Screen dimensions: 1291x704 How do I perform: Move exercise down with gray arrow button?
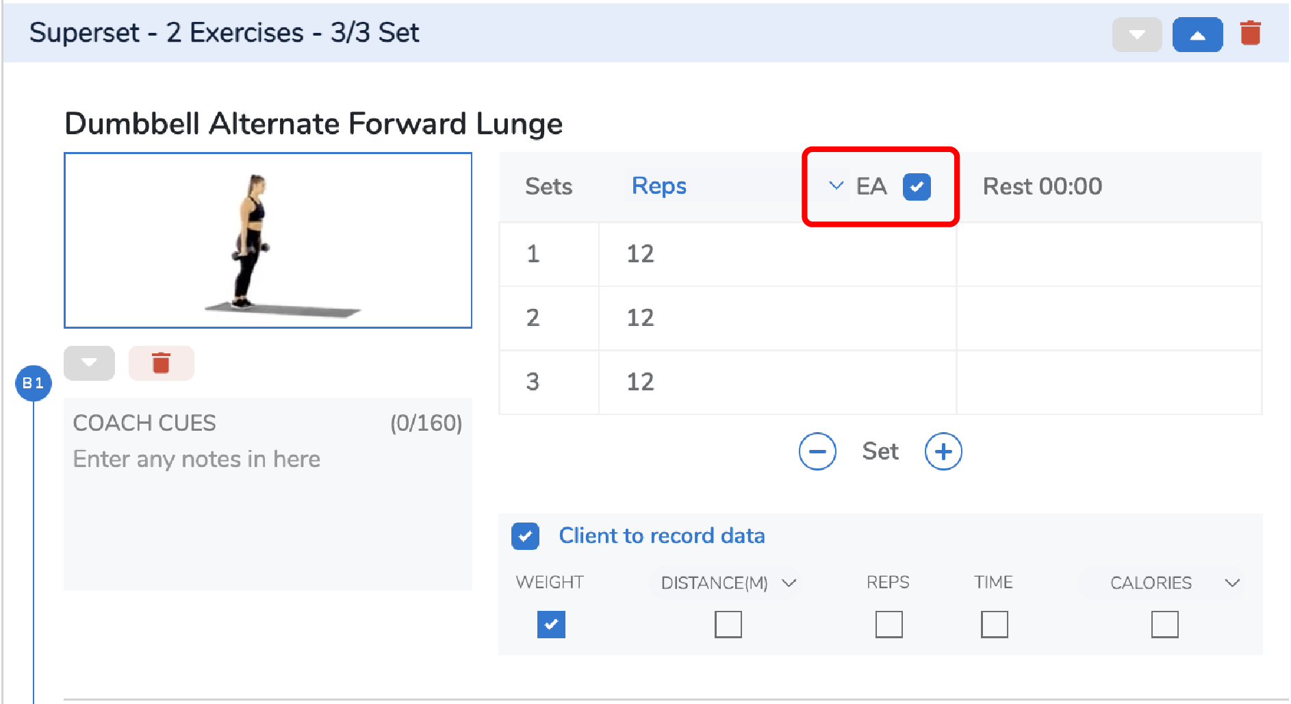pyautogui.click(x=89, y=363)
